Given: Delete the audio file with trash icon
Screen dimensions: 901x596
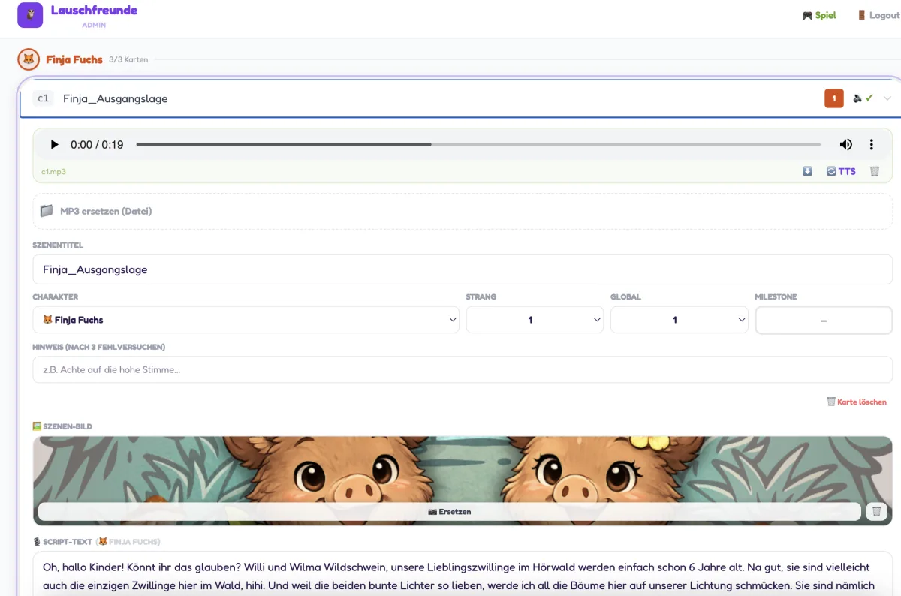Looking at the screenshot, I should click(x=874, y=171).
